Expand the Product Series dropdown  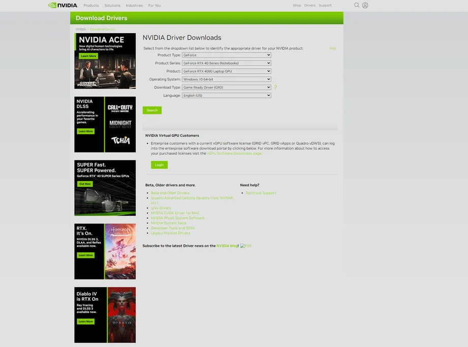(x=226, y=63)
